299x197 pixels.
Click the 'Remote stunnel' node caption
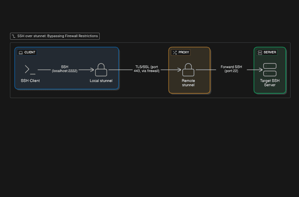pos(188,83)
